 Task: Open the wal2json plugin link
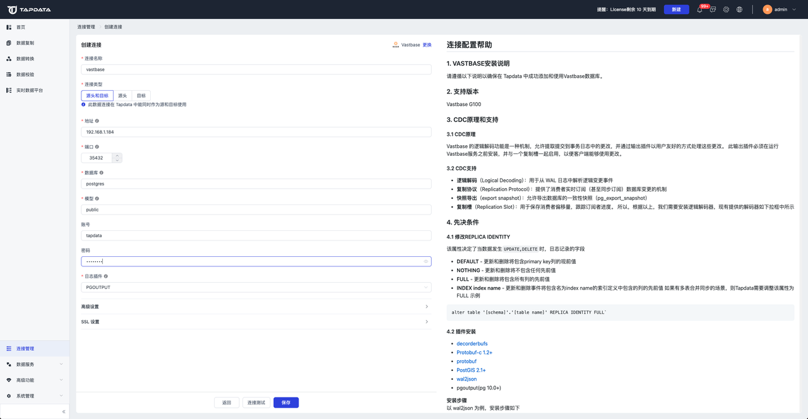467,379
